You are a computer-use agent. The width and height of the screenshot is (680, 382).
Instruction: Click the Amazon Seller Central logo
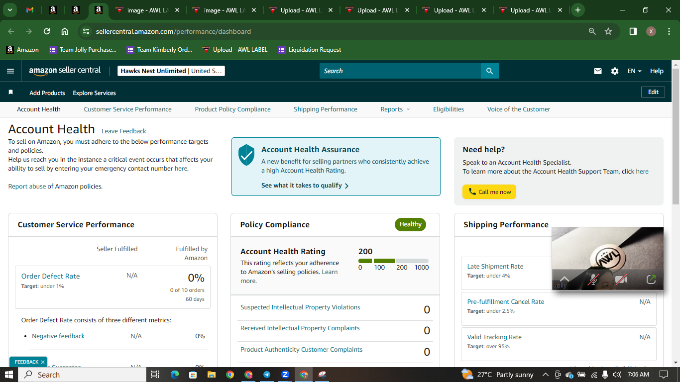(65, 71)
